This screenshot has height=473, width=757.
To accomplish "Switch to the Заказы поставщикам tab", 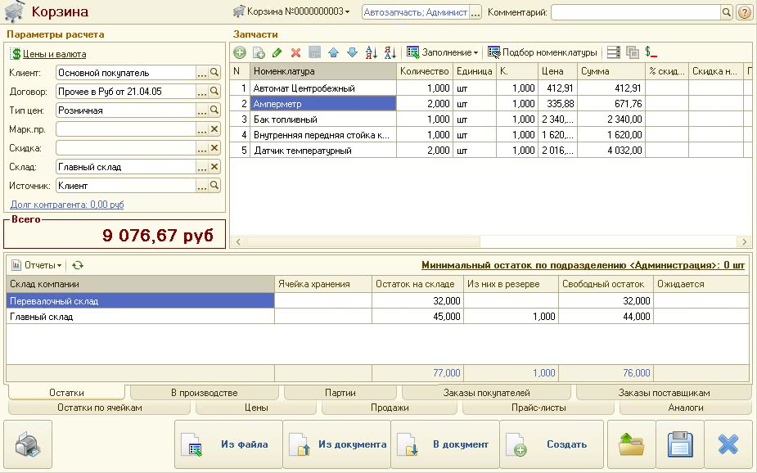I will [664, 393].
